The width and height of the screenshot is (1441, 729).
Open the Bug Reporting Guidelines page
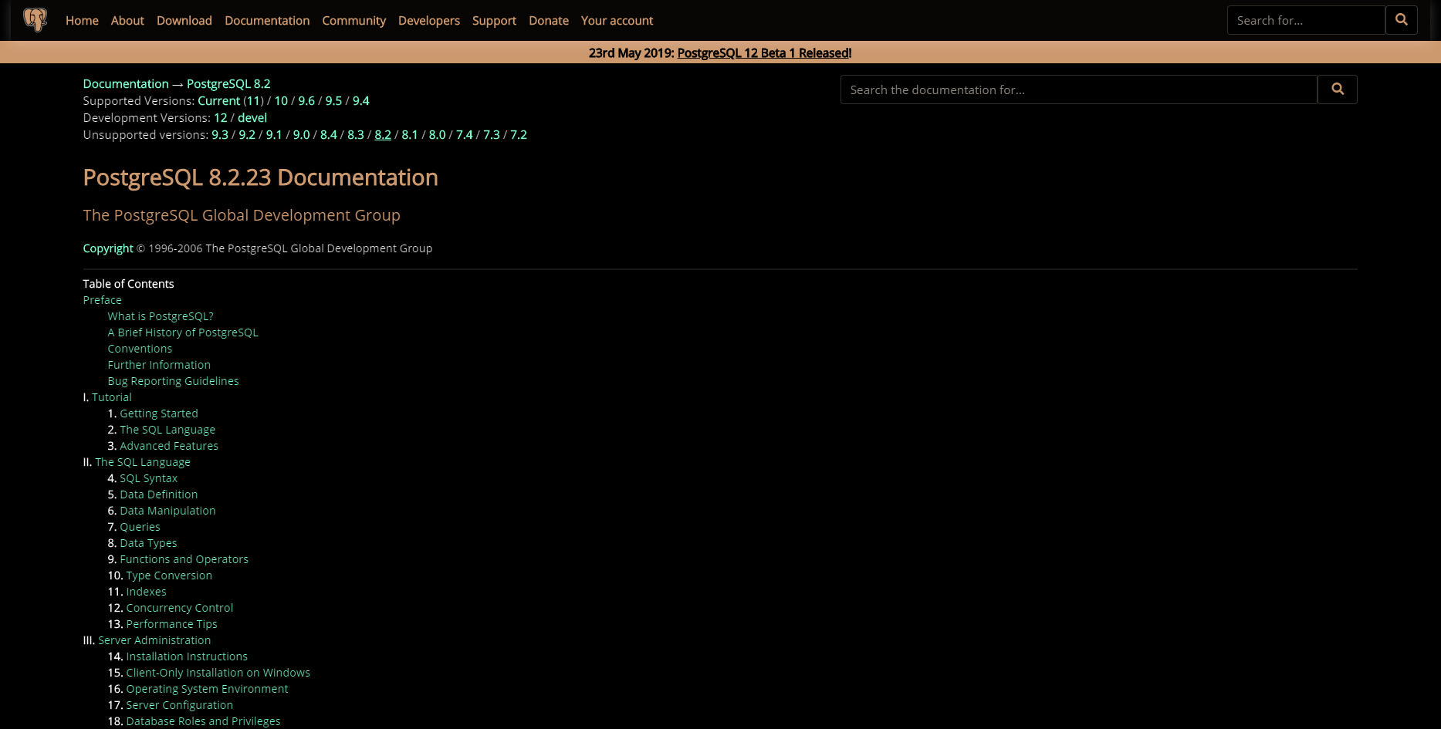[x=173, y=380]
